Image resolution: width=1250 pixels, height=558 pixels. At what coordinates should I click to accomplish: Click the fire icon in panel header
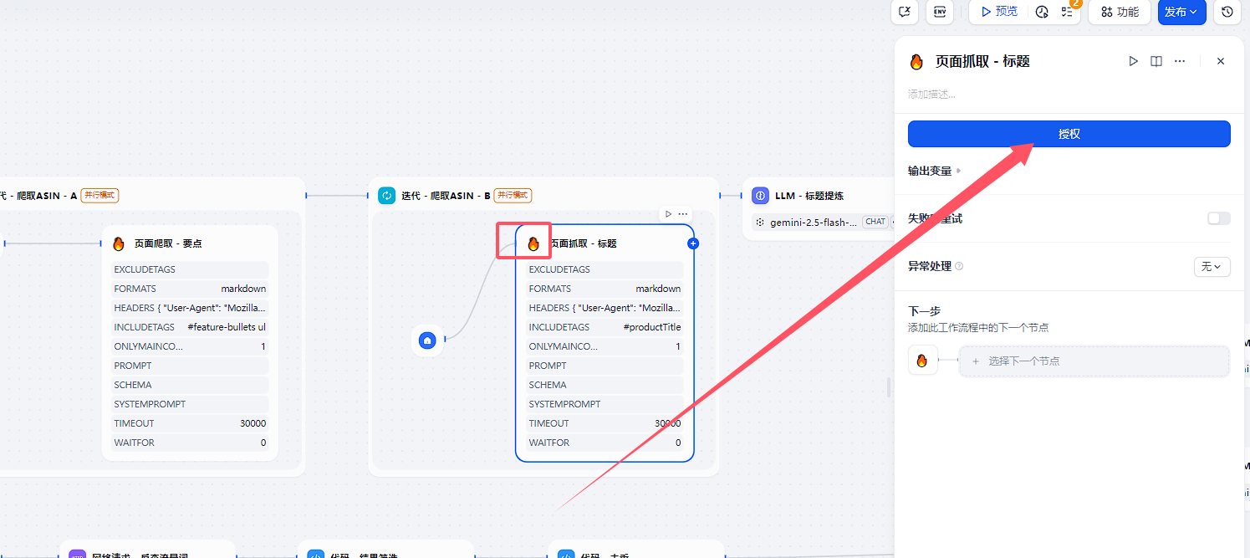click(x=917, y=62)
